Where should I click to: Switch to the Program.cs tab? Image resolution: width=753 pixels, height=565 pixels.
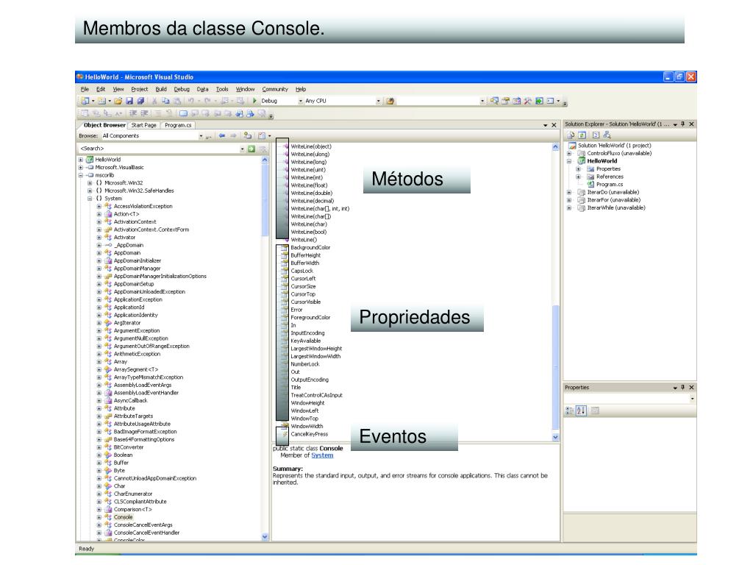(x=178, y=125)
